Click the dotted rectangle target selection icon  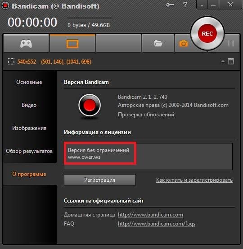(x=11, y=61)
